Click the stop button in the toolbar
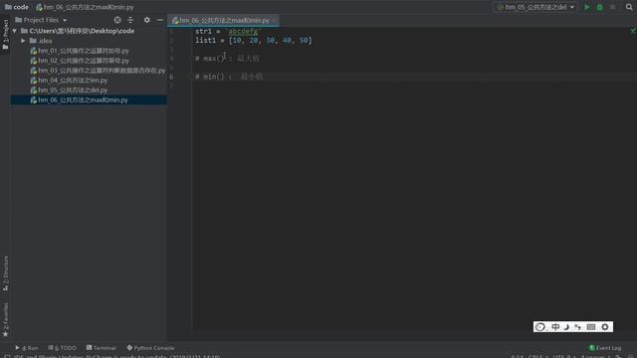 [x=613, y=7]
